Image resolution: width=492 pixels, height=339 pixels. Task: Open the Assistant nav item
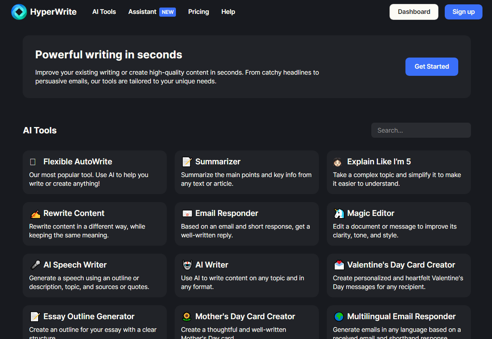(x=142, y=12)
